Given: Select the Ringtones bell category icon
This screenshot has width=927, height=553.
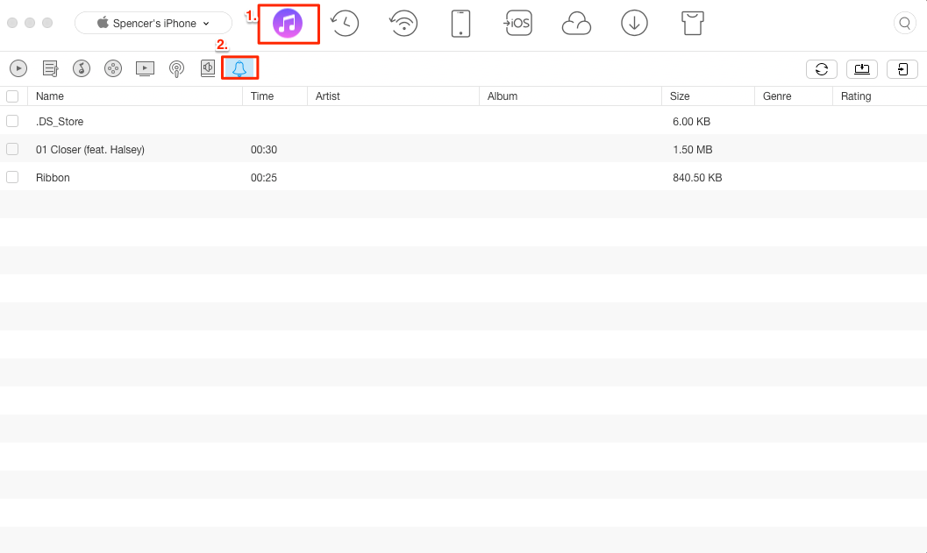Looking at the screenshot, I should tap(239, 68).
